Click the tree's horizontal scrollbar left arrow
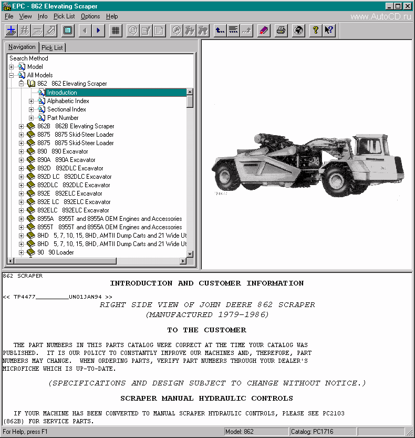 [11, 261]
